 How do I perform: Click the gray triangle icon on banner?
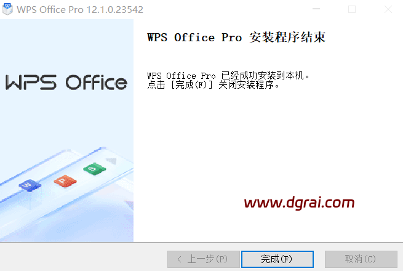coord(111,161)
